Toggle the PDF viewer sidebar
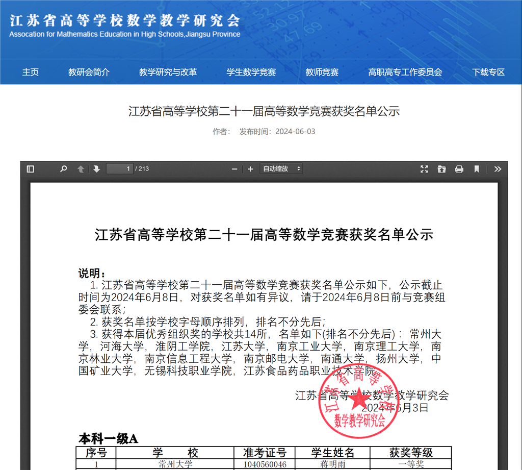Screen dimensions: 522x470 31,169
